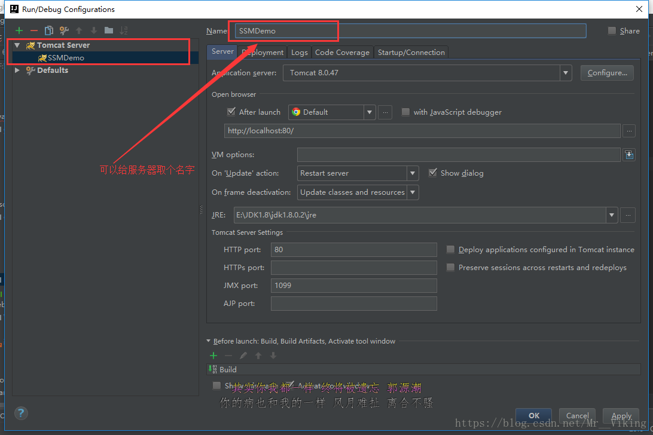Open the Default browser dropdown
653x435 pixels.
[x=369, y=112]
